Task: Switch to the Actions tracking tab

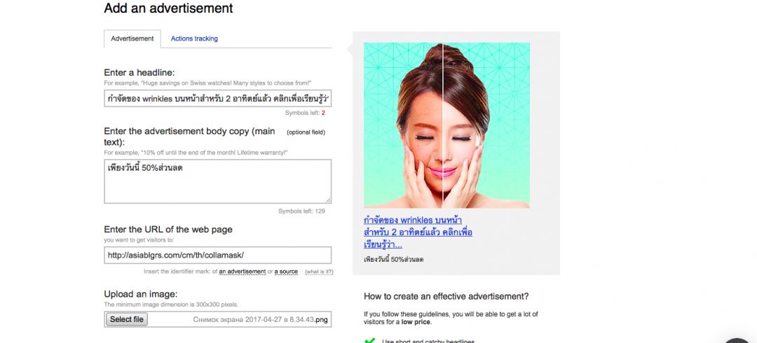Action: (x=194, y=38)
